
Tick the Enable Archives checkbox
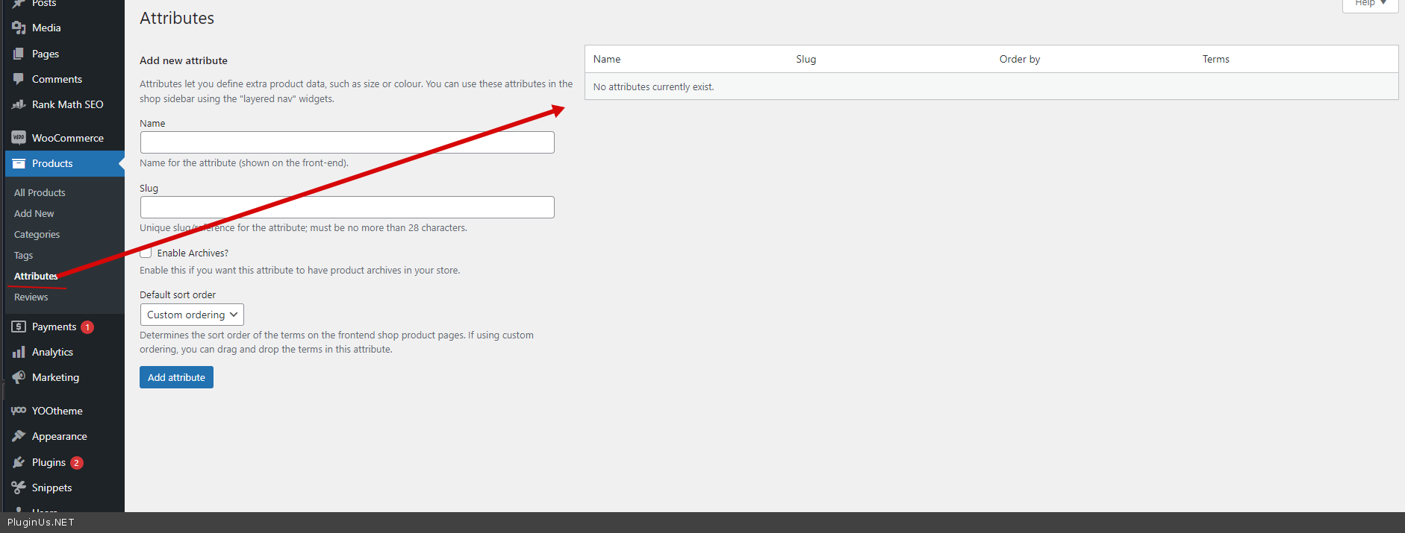pyautogui.click(x=146, y=253)
